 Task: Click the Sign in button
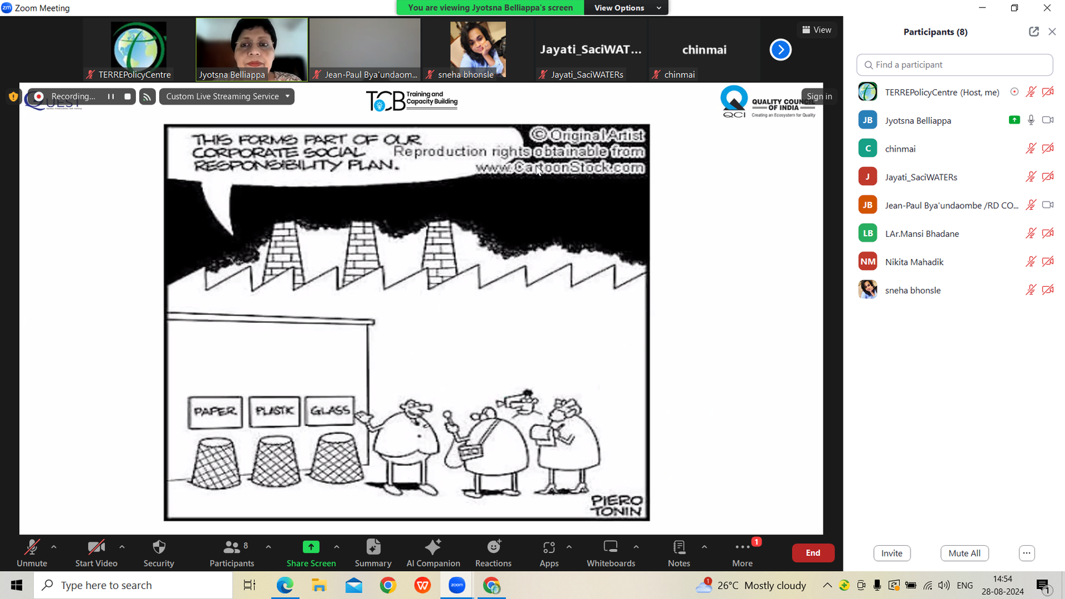tap(819, 97)
